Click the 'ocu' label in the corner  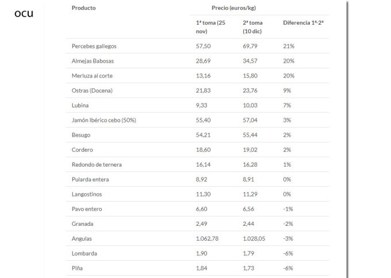pyautogui.click(x=24, y=13)
